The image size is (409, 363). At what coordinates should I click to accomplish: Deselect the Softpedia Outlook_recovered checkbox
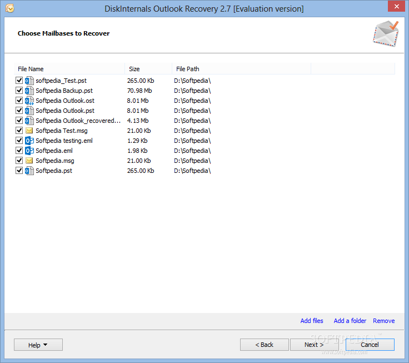19,120
